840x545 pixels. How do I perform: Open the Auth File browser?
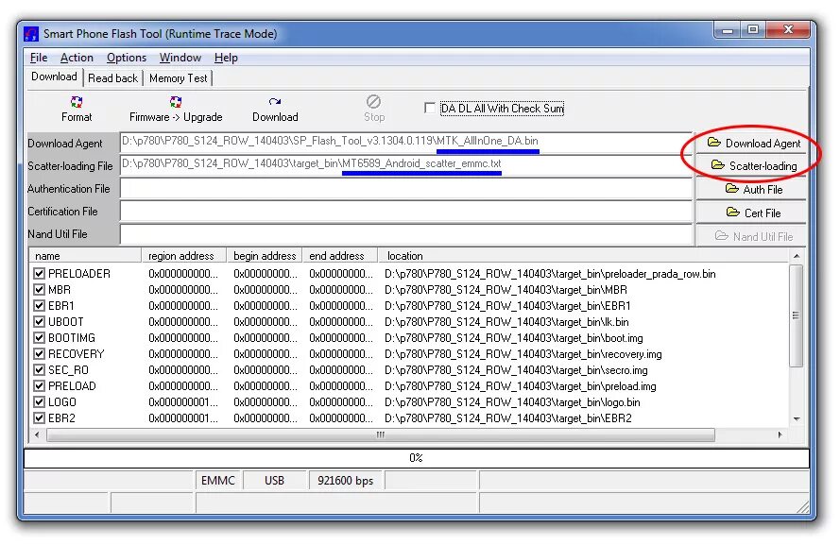[x=753, y=190]
